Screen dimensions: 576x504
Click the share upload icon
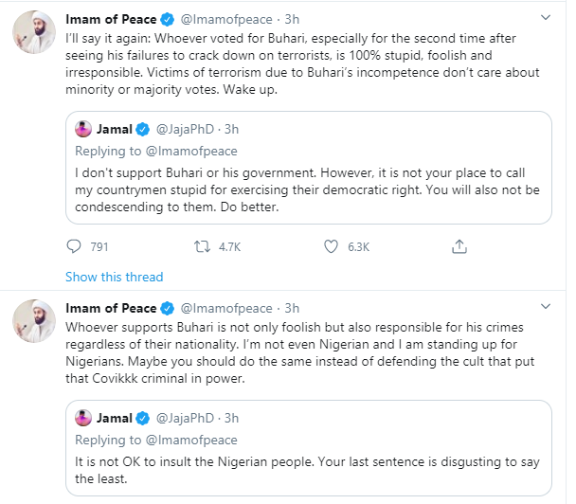[459, 246]
